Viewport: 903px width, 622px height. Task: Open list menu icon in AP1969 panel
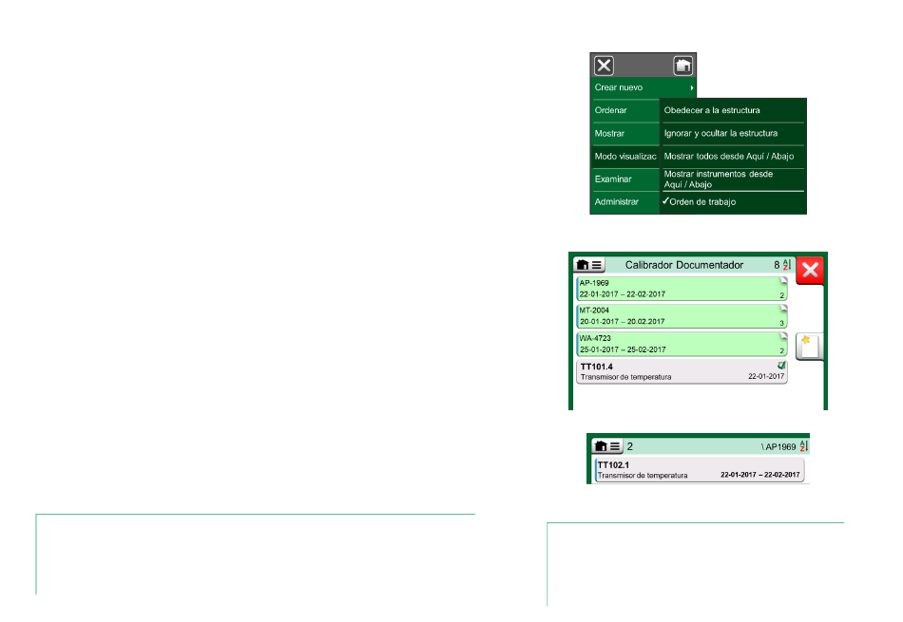[616, 446]
